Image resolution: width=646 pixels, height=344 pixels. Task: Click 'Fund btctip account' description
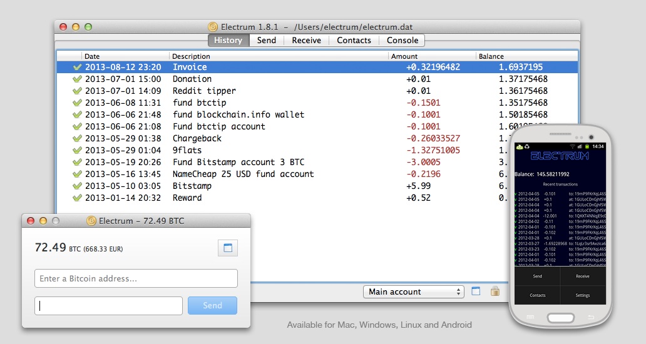pyautogui.click(x=218, y=127)
